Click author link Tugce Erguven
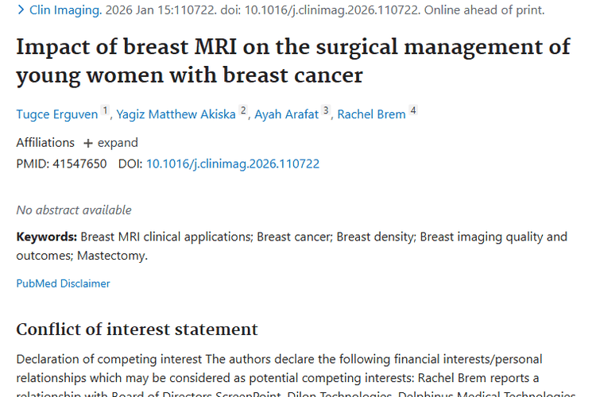The height and width of the screenshot is (397, 596). point(56,114)
